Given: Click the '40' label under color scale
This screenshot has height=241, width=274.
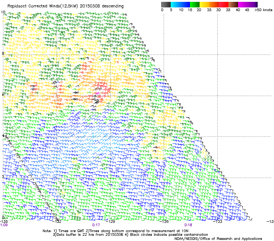Looking at the screenshot, I should pos(238,10).
